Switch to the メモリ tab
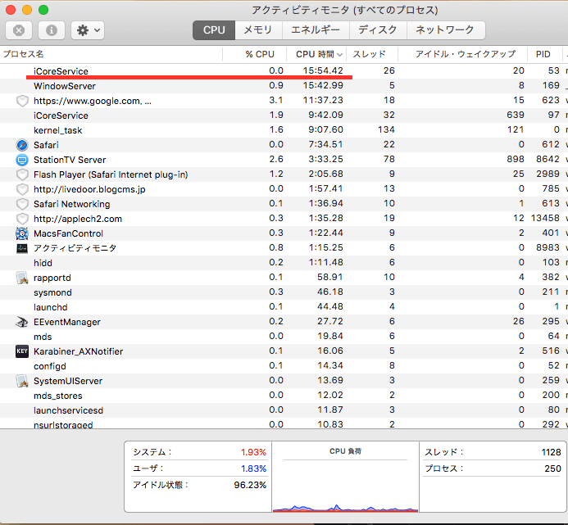Image resolution: width=568 pixels, height=525 pixels. pyautogui.click(x=258, y=30)
